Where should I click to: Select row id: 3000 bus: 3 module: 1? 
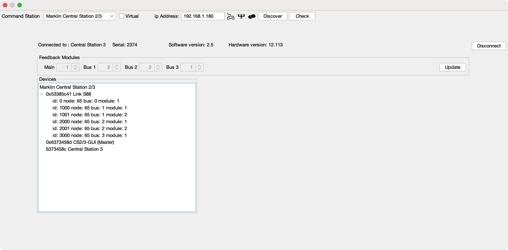(x=90, y=136)
